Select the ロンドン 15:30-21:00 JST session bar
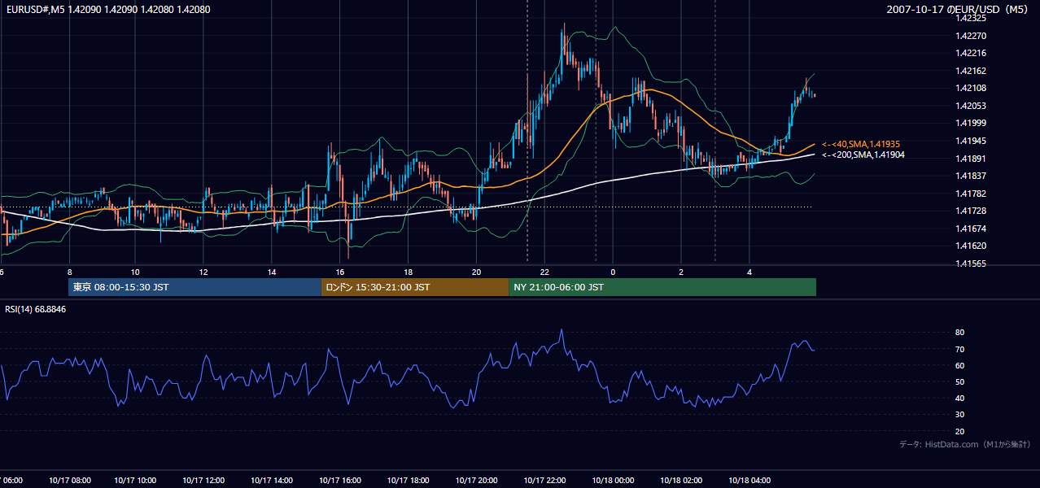Screen dimensions: 1040x488 pos(415,287)
